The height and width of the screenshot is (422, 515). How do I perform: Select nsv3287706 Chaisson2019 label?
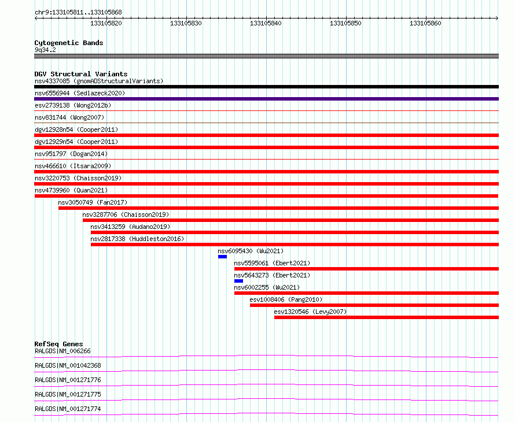tap(126, 214)
